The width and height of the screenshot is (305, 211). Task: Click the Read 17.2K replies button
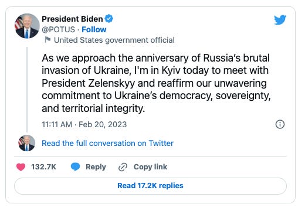(x=150, y=186)
